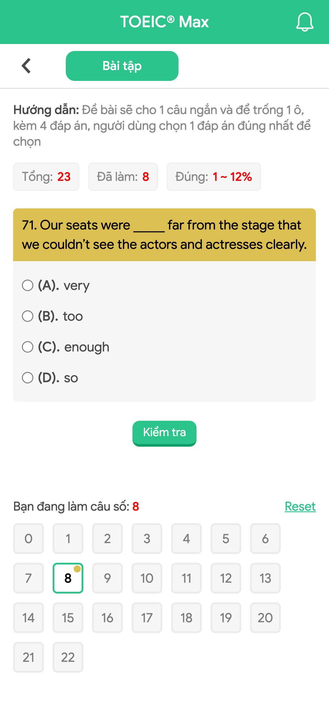Check the Đúng: 1 ~ 12% statistic

[213, 176]
